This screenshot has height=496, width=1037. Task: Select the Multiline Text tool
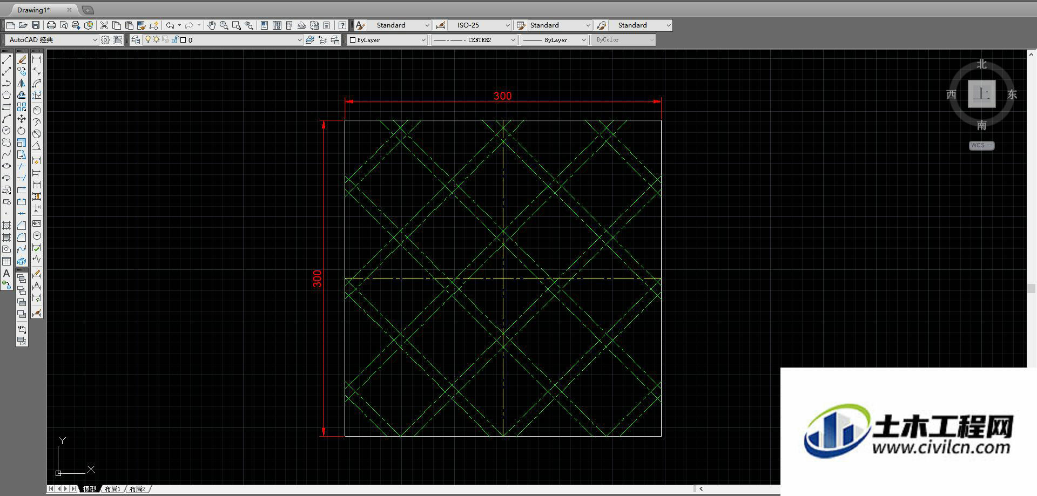pos(6,273)
